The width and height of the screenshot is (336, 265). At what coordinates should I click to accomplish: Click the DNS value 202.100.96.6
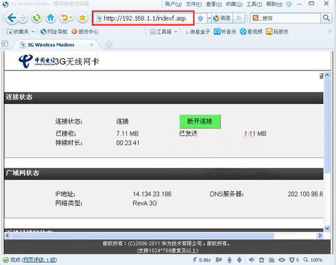point(305,194)
